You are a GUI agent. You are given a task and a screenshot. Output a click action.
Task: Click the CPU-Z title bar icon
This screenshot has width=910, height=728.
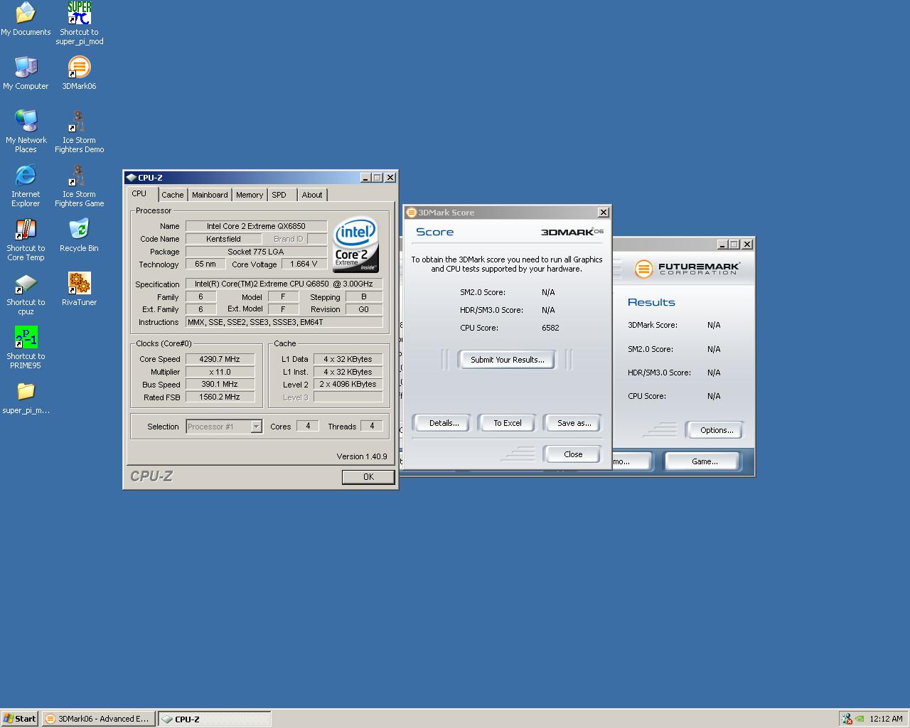tap(131, 178)
